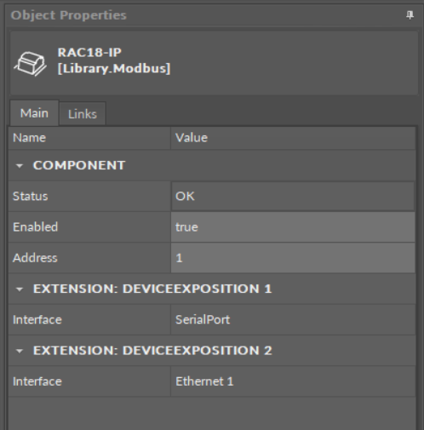Screen dimensions: 424x430
Task: Collapse the DEVICEEXPOSITION 1 extension arrow
Action: [20, 290]
